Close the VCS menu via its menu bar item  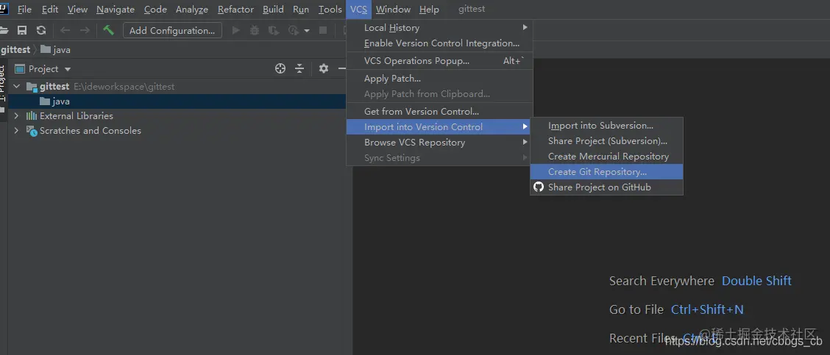(x=359, y=9)
